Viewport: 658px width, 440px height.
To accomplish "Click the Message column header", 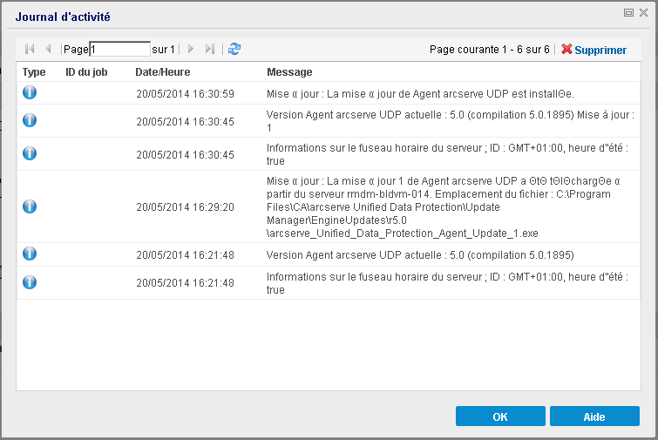I will click(289, 72).
